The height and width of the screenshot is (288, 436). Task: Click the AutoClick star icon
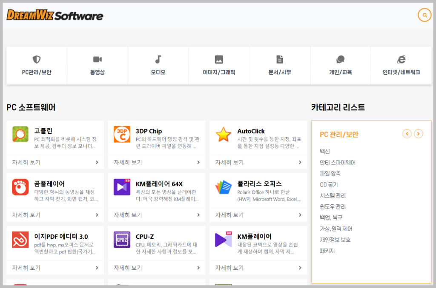(223, 135)
